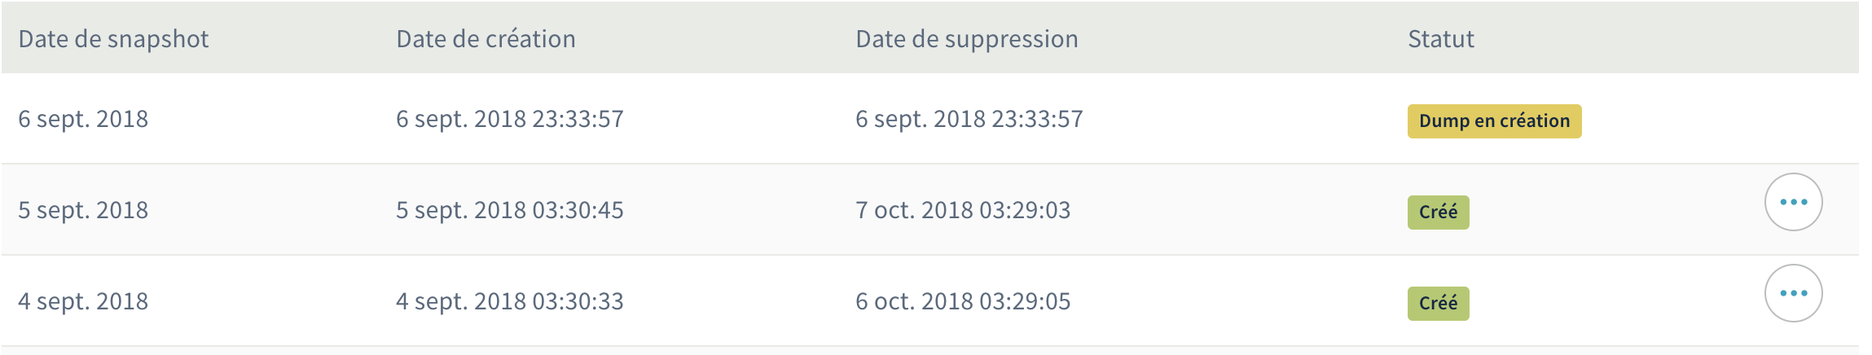Click deletion date in the 'Dump en création' row

pos(969,119)
